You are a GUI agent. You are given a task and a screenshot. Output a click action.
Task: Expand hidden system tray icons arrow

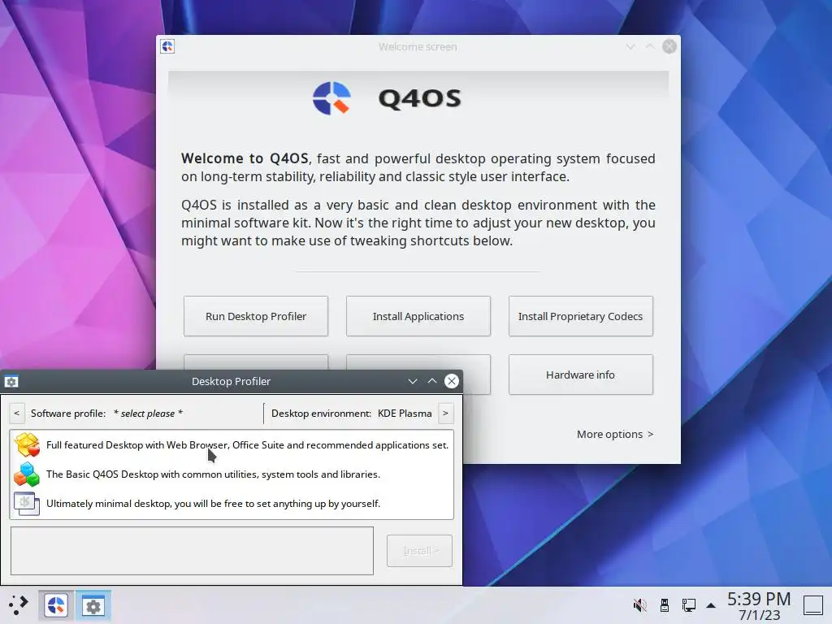pos(711,605)
